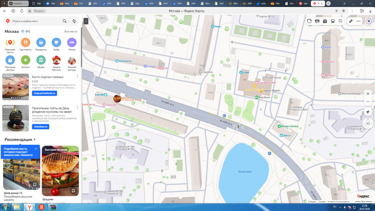The image size is (375, 211).
Task: Open the Windows Start menu
Action: 6,207
